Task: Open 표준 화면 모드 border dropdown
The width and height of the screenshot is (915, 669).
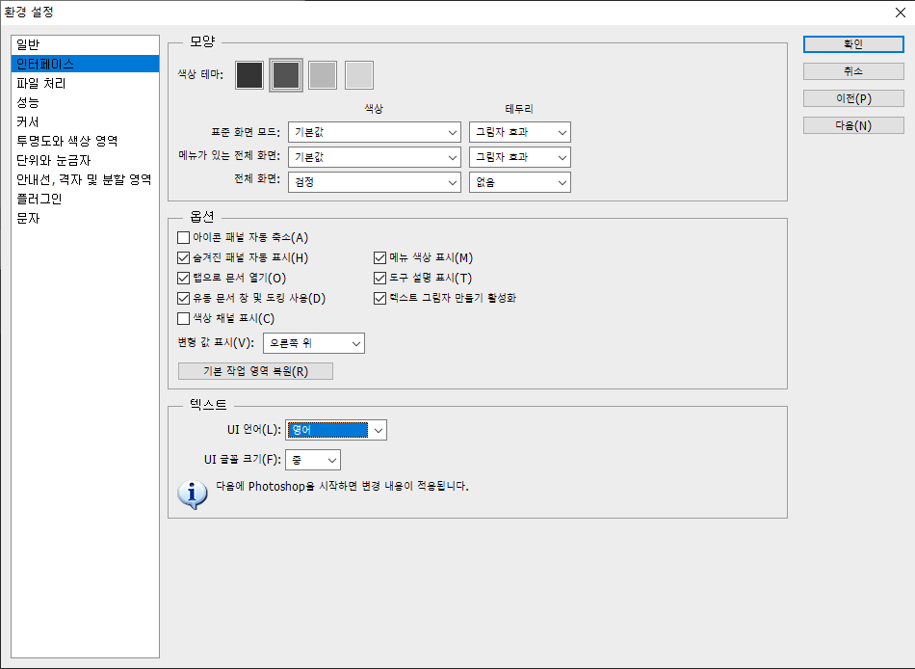Action: click(x=520, y=133)
